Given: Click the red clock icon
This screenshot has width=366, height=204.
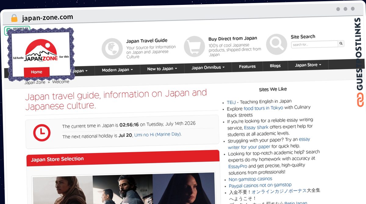Looking at the screenshot, I should click(42, 133).
